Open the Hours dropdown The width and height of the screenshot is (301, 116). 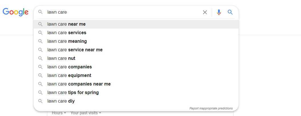pos(59,113)
